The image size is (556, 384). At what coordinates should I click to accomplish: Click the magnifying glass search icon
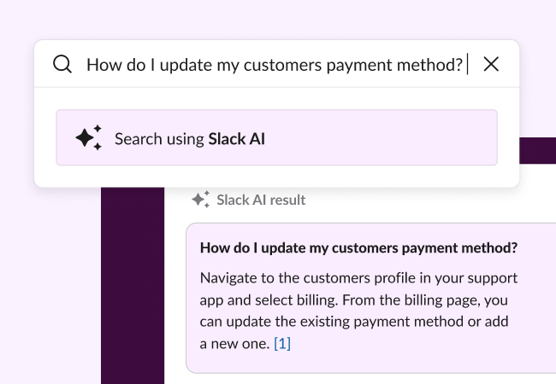click(62, 64)
